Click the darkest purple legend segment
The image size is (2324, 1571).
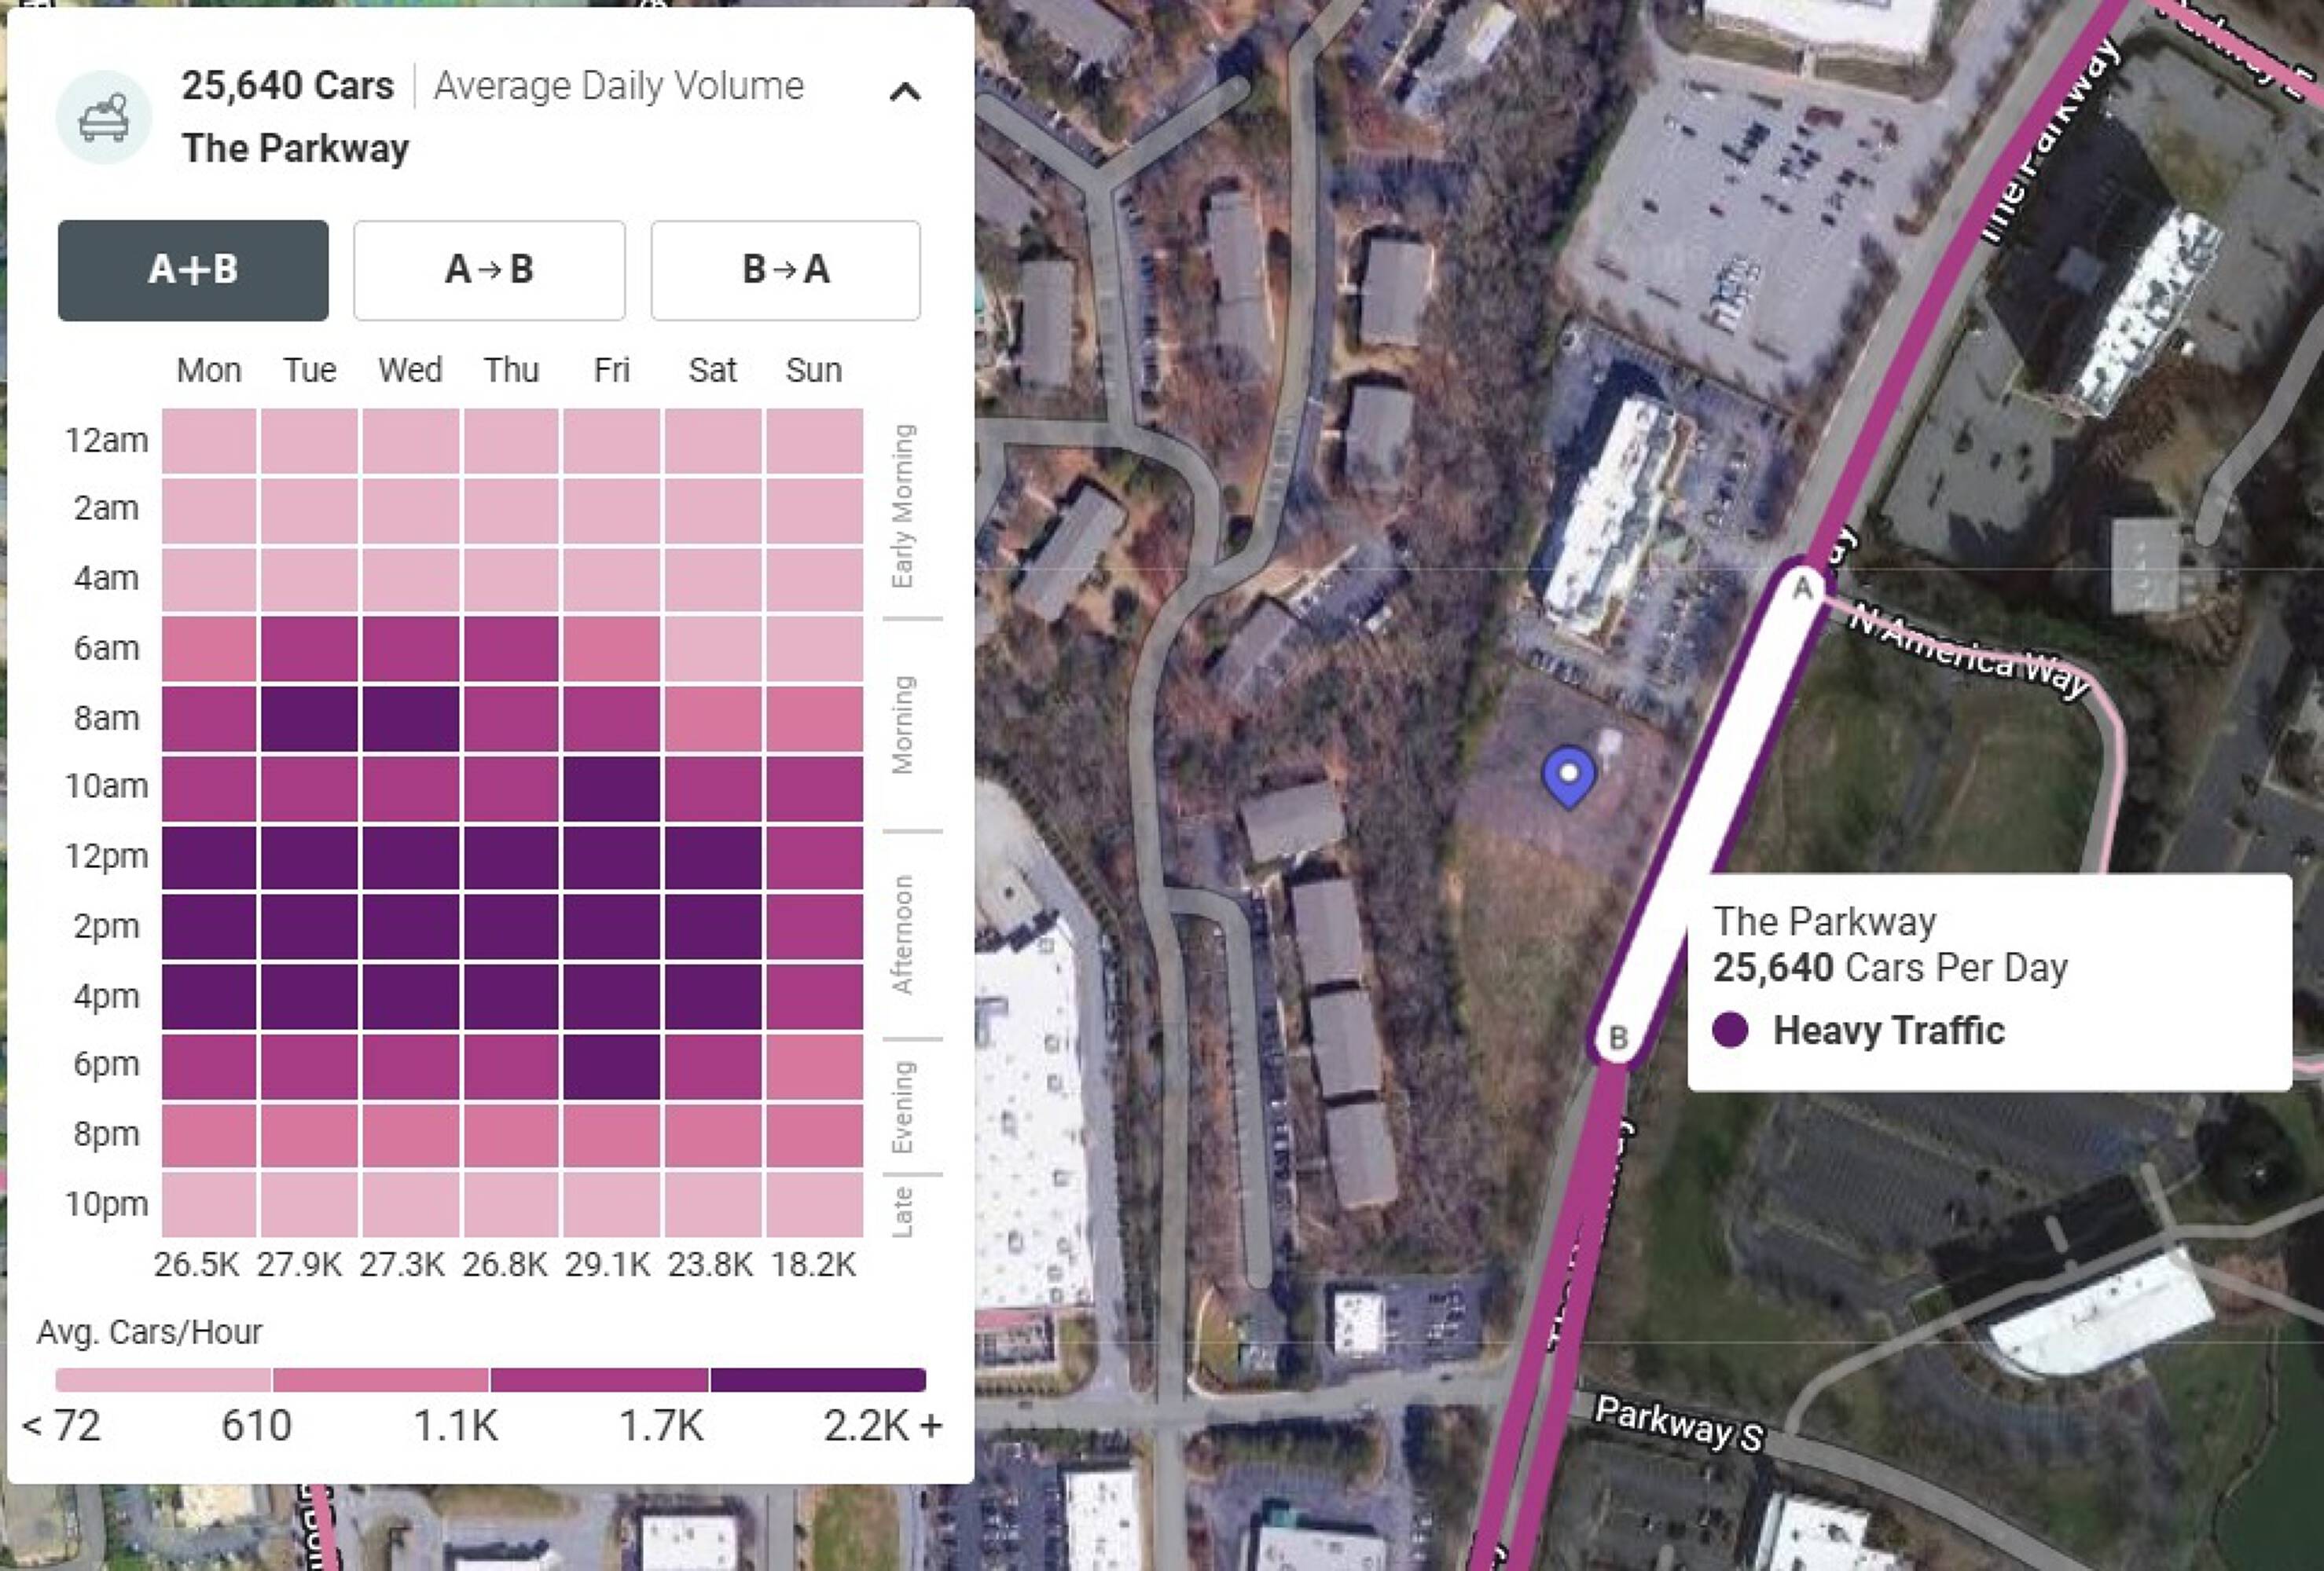(817, 1380)
